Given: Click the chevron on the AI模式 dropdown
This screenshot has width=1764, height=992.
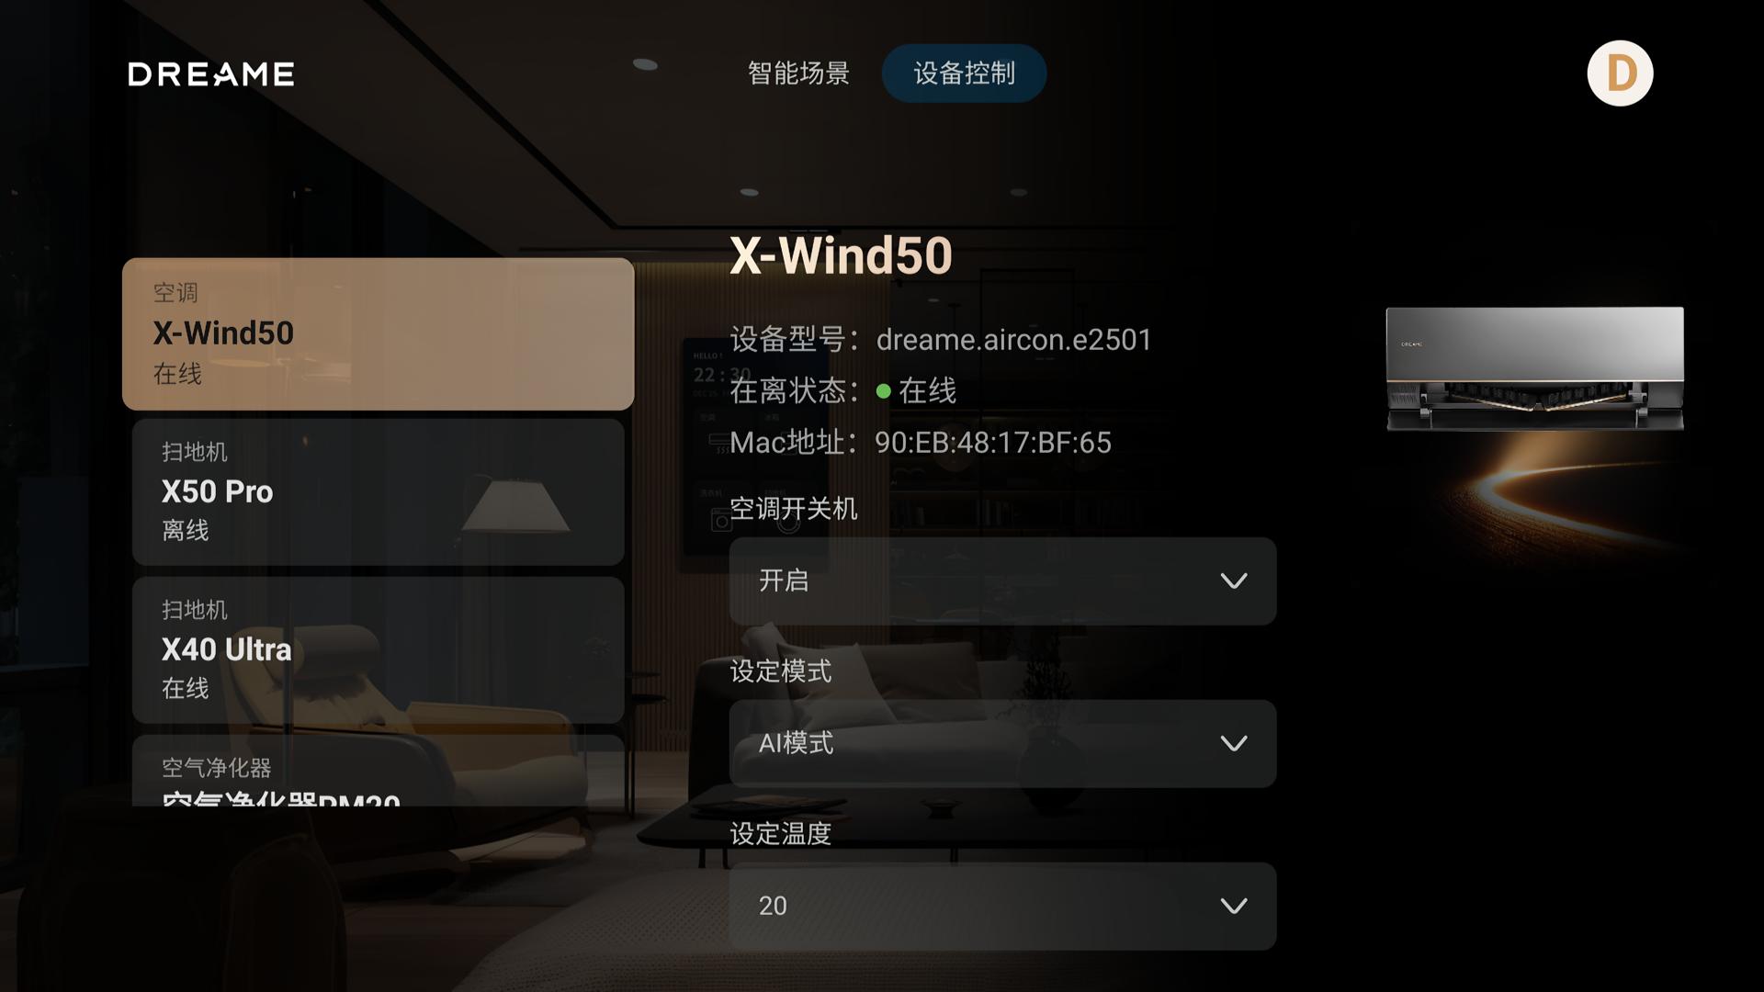Looking at the screenshot, I should pyautogui.click(x=1233, y=744).
